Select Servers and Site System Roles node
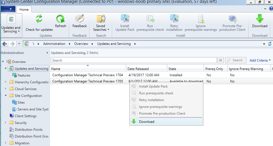Image resolution: width=273 pixels, height=146 pixels. pyautogui.click(x=33, y=109)
